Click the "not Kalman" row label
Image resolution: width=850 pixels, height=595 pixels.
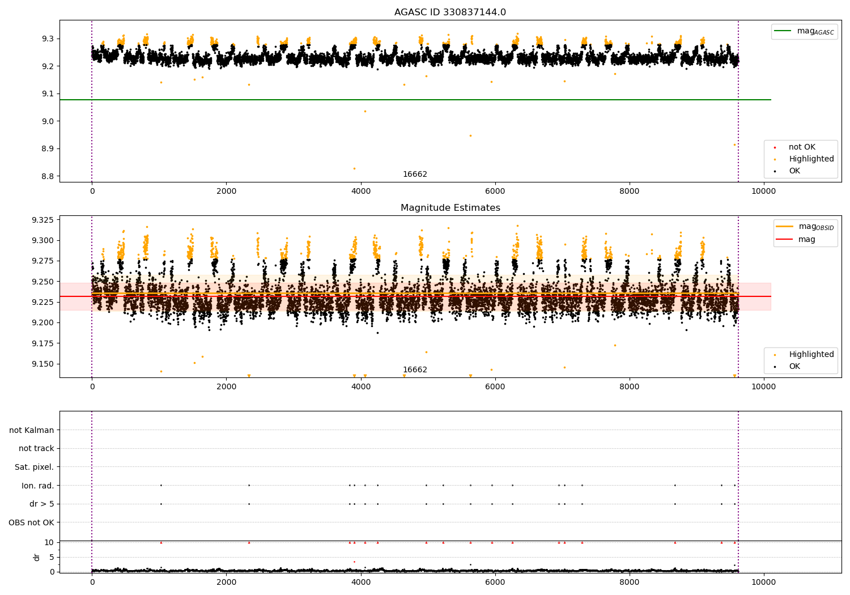click(31, 430)
